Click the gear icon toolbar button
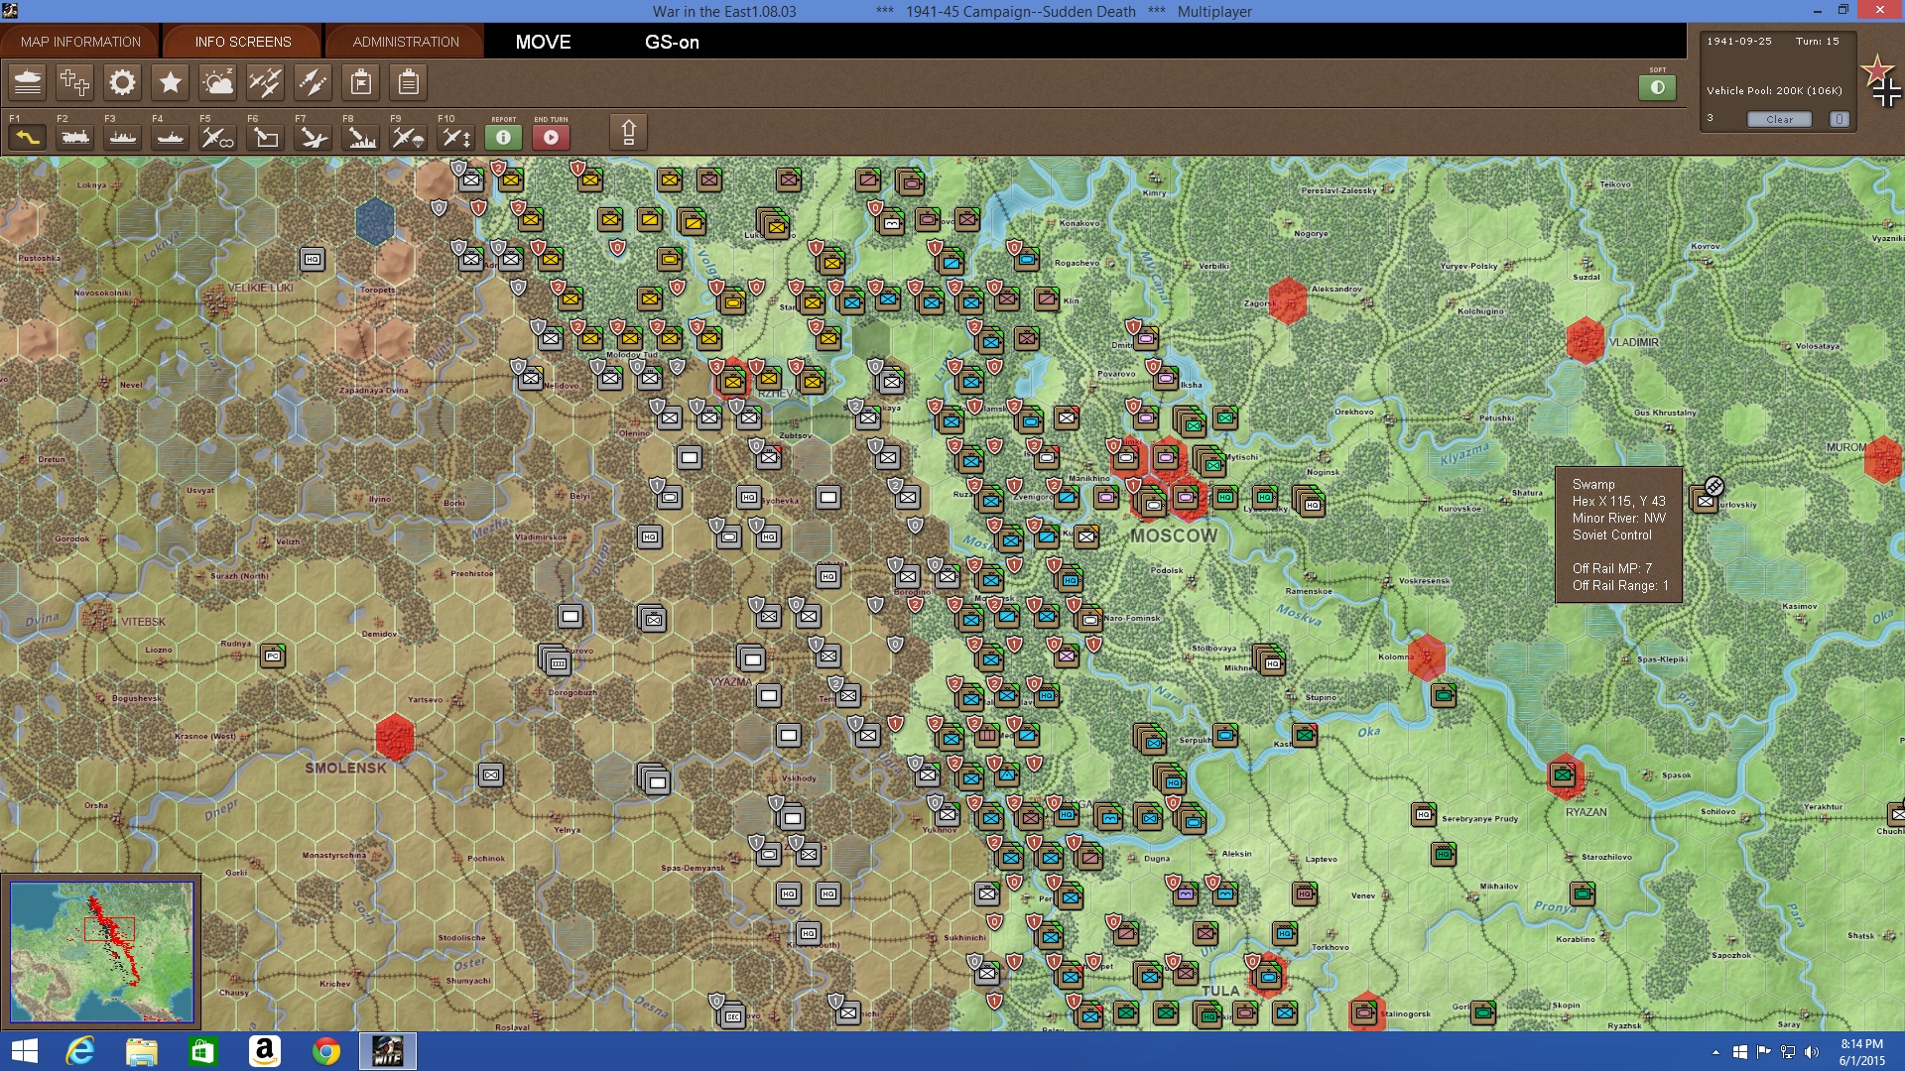Image resolution: width=1905 pixels, height=1071 pixels. point(123,82)
